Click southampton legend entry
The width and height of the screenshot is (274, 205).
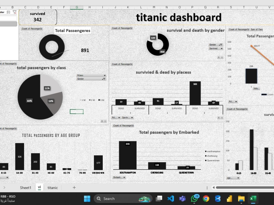pyautogui.click(x=213, y=151)
